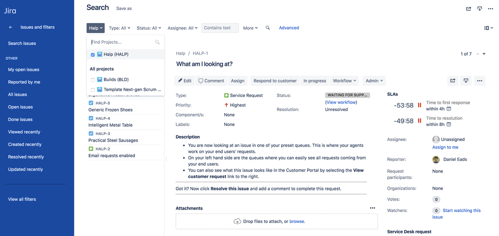Open My open issues filter
The width and height of the screenshot is (499, 236).
click(23, 69)
